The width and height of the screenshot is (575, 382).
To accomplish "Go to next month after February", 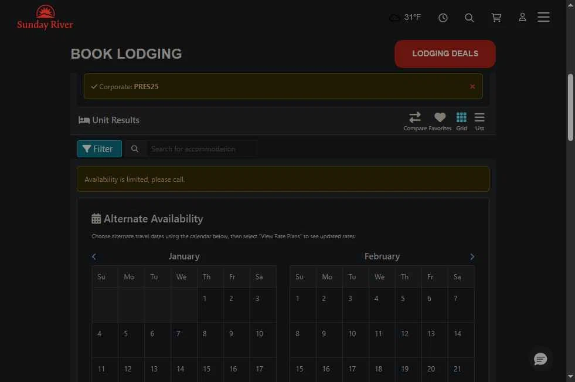I will pos(472,256).
